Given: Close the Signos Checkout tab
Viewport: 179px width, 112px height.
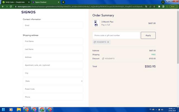Looking at the screenshot, I should tap(59, 2).
